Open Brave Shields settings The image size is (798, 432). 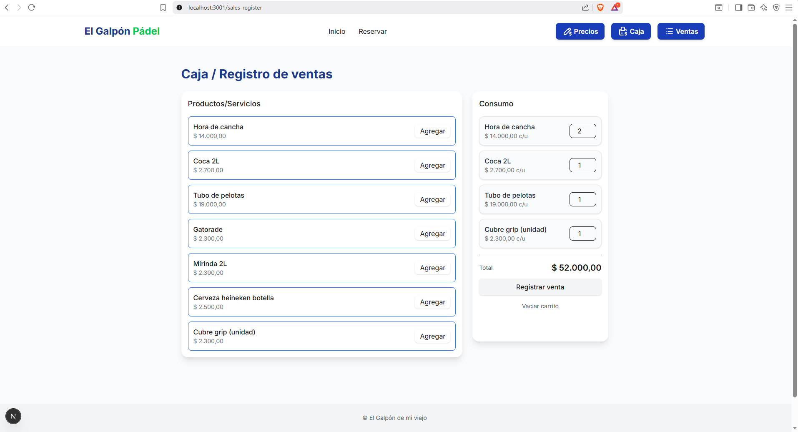click(600, 7)
